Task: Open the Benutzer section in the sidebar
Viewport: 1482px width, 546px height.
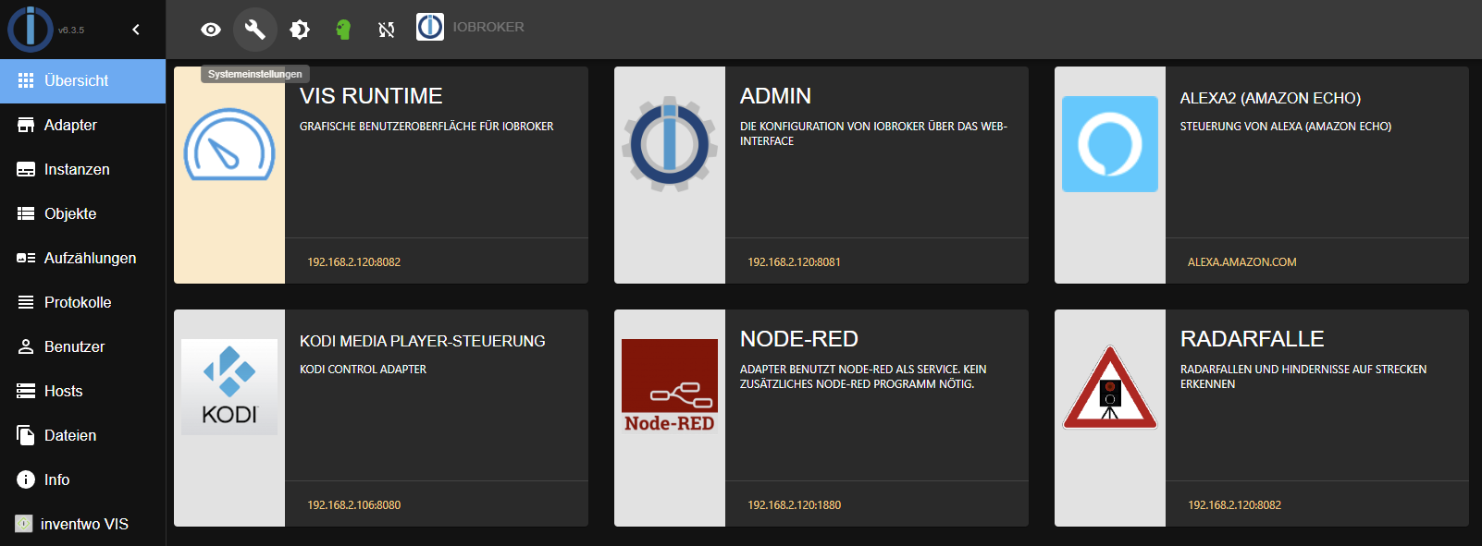Action: click(83, 347)
